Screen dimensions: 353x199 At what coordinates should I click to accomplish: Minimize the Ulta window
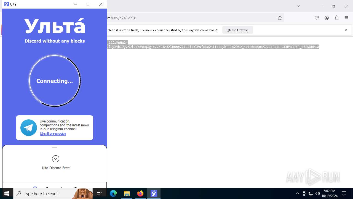(x=76, y=4)
